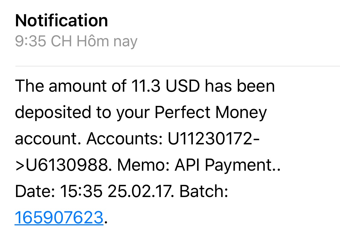Viewport: 340px width, 250px height.
Task: Tap the "Date:" label
Action: pos(34,192)
